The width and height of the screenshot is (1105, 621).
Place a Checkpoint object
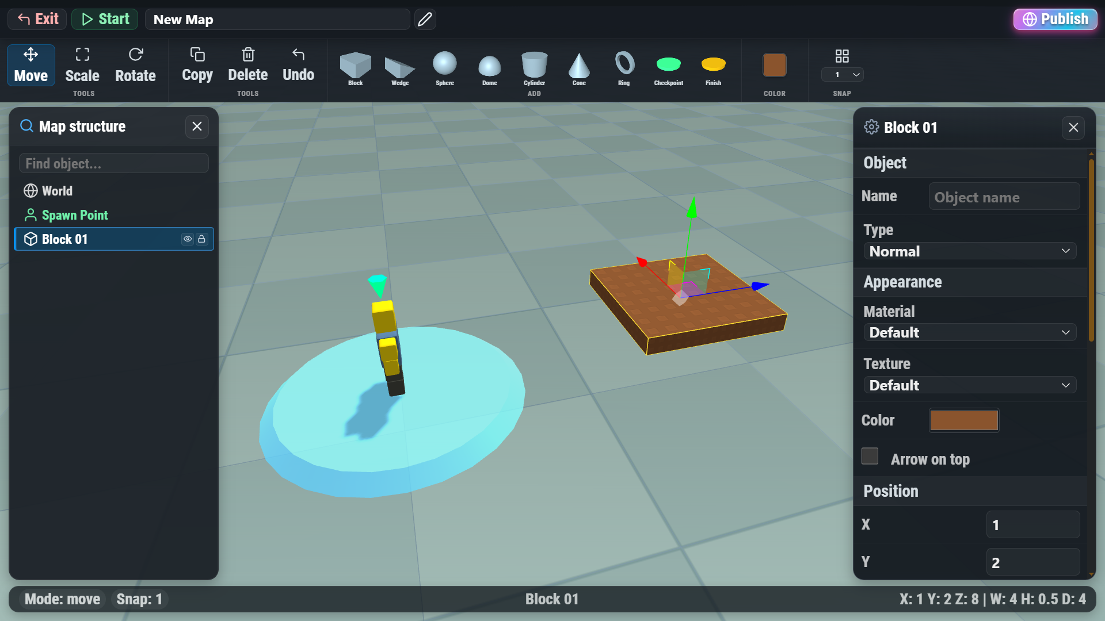[668, 68]
